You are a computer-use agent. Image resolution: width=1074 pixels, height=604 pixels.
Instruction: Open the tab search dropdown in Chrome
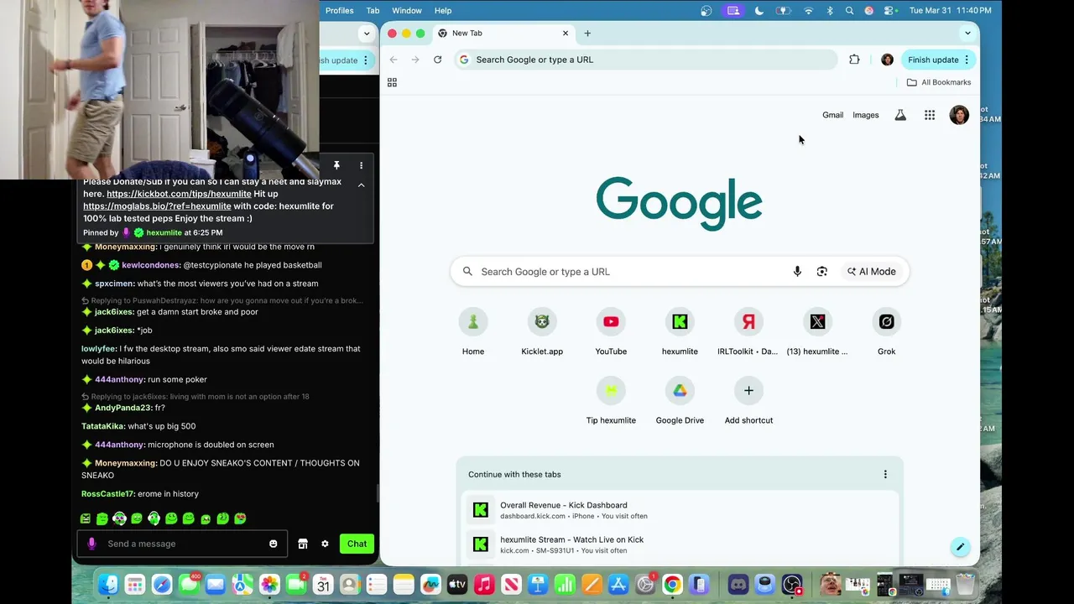click(967, 34)
